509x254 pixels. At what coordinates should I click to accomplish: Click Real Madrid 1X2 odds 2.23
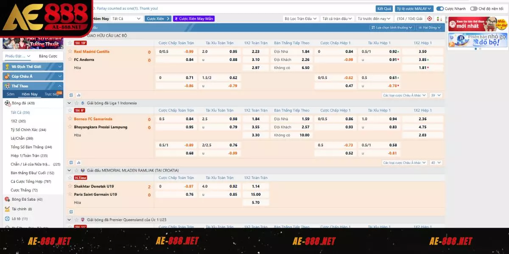point(255,52)
